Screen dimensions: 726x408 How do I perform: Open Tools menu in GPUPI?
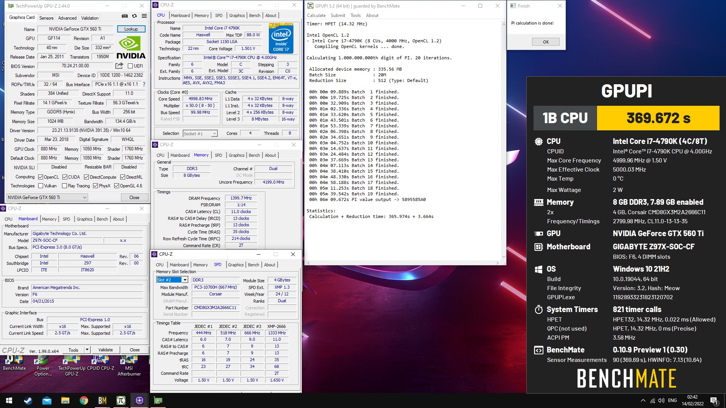[x=355, y=15]
